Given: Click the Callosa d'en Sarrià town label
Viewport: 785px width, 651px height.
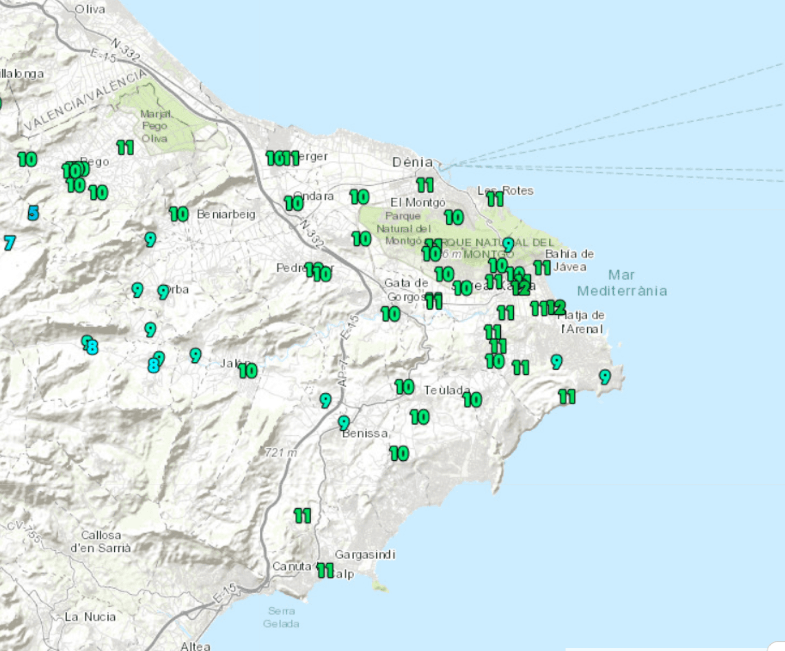Looking at the screenshot, I should 101,541.
